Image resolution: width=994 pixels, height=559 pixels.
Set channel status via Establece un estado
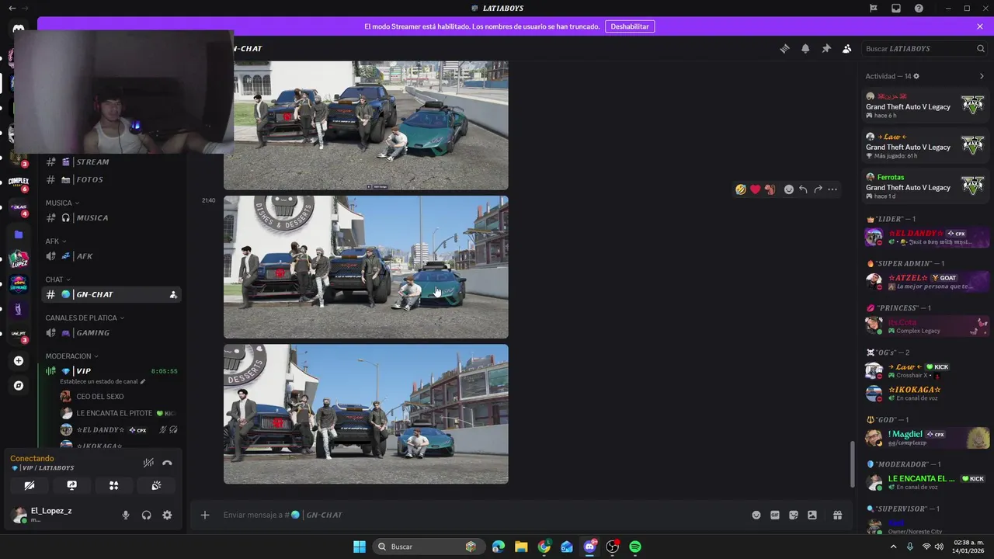point(103,381)
